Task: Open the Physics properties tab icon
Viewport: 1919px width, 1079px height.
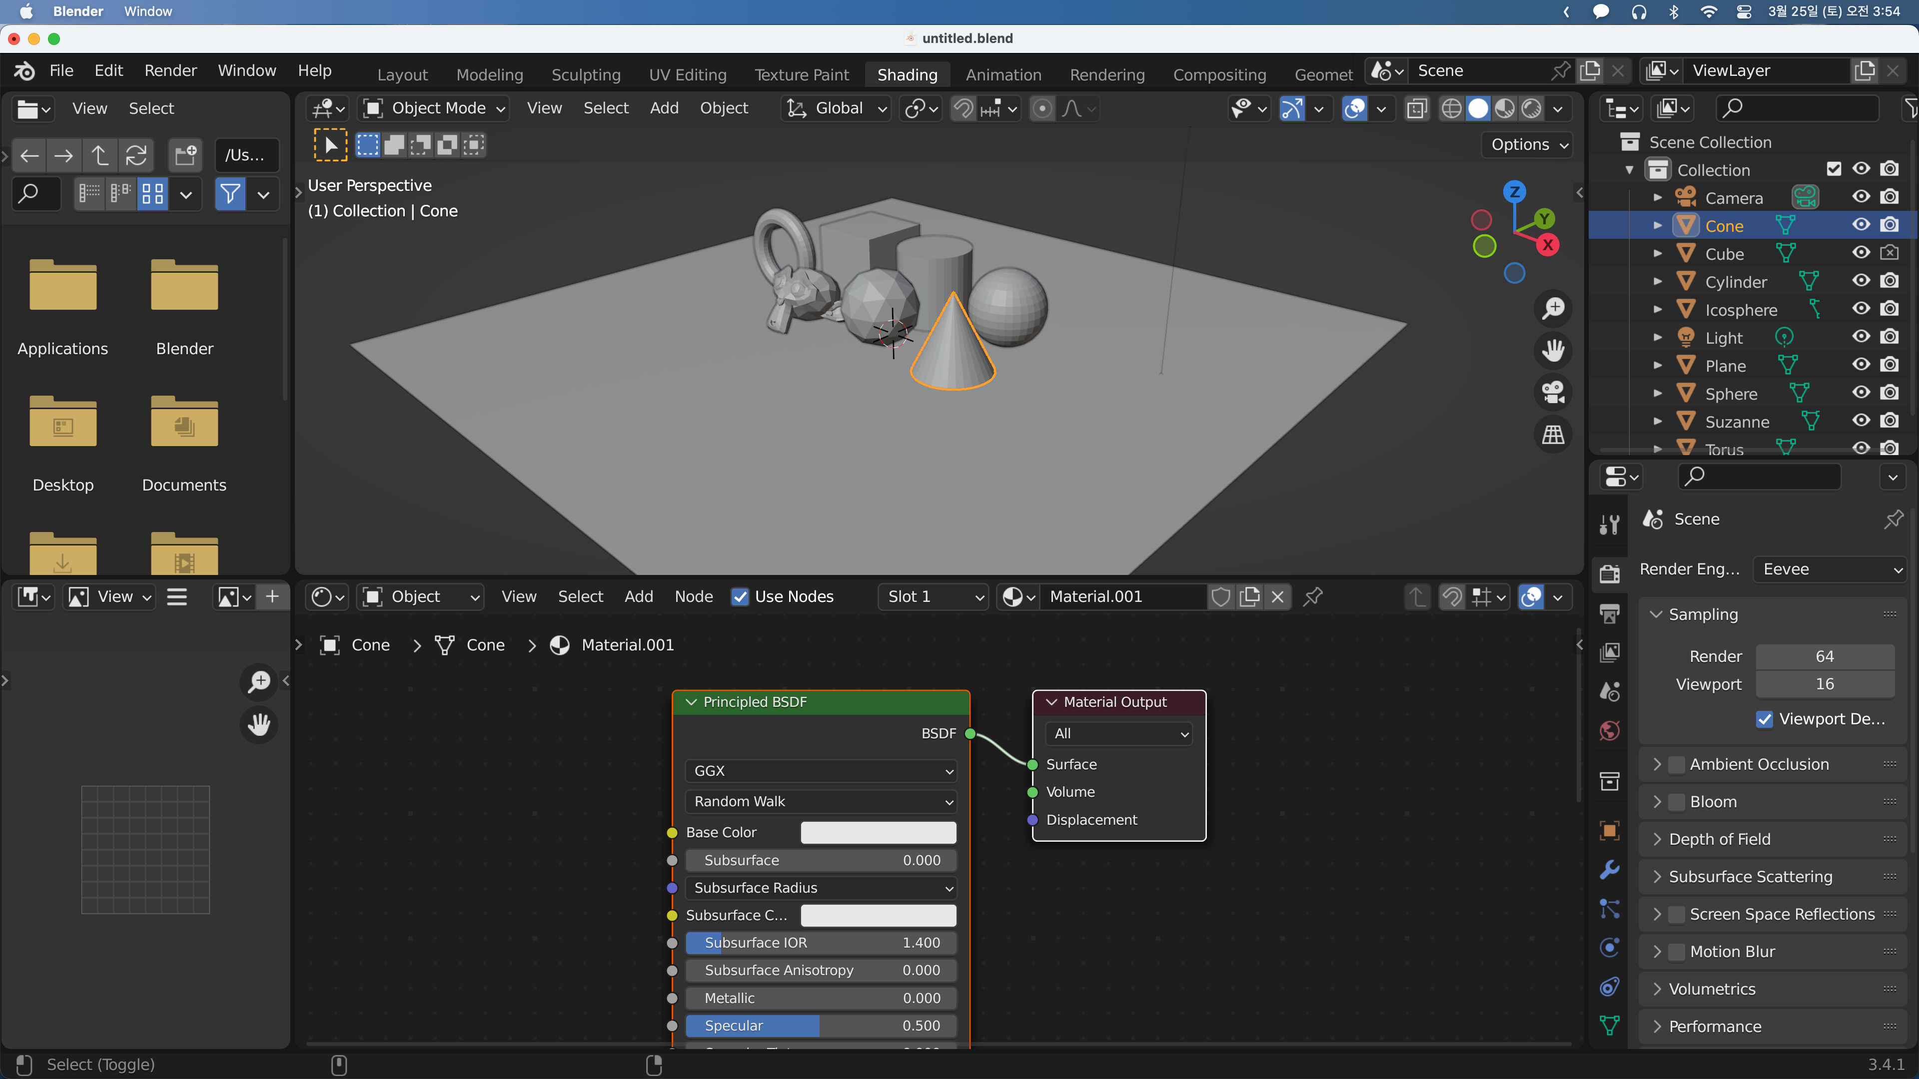Action: (x=1610, y=947)
